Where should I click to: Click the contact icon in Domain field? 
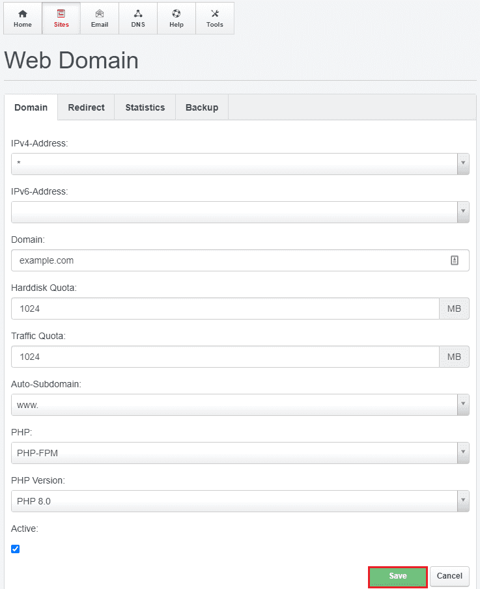click(x=455, y=260)
